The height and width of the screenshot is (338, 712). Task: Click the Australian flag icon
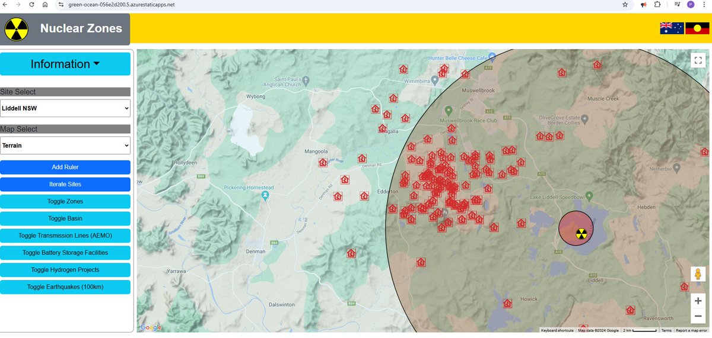[672, 28]
